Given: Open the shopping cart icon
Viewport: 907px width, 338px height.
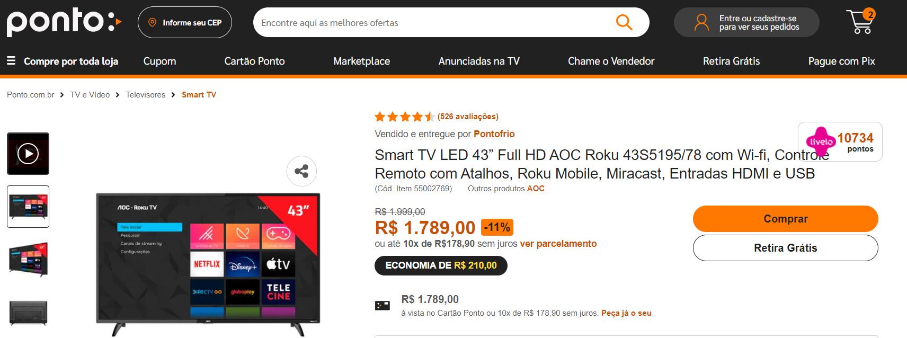Looking at the screenshot, I should click(860, 22).
